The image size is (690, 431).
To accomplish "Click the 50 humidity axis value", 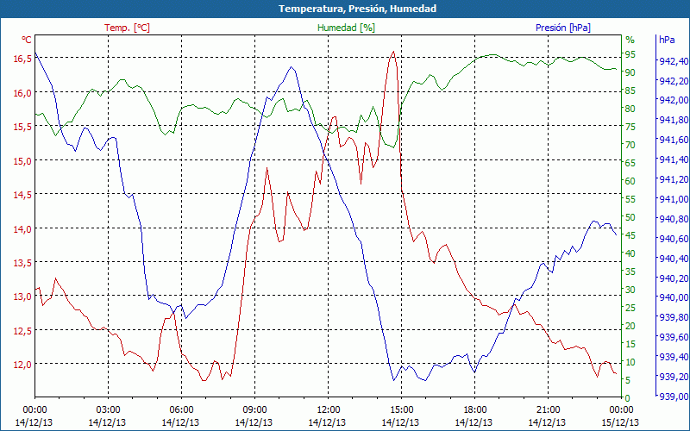I will click(x=630, y=217).
